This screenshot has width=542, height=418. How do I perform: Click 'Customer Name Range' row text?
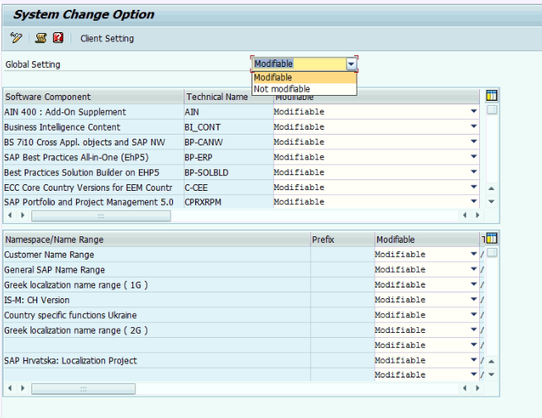pos(49,254)
